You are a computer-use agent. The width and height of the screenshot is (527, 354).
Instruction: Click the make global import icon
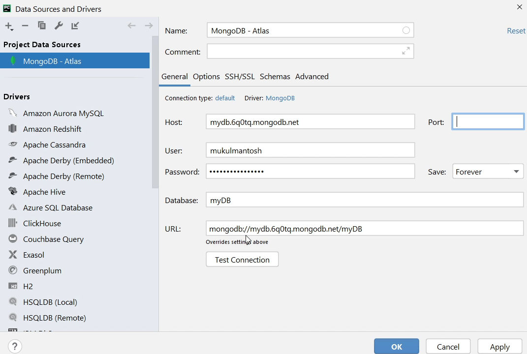(x=75, y=26)
